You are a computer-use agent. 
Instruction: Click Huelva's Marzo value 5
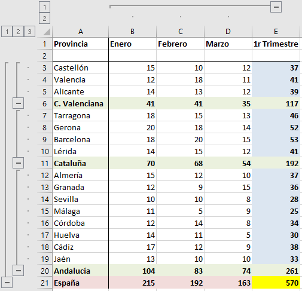pyautogui.click(x=228, y=235)
